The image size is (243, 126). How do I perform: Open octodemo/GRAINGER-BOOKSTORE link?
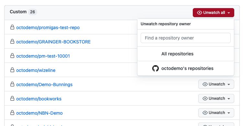[x=53, y=42]
